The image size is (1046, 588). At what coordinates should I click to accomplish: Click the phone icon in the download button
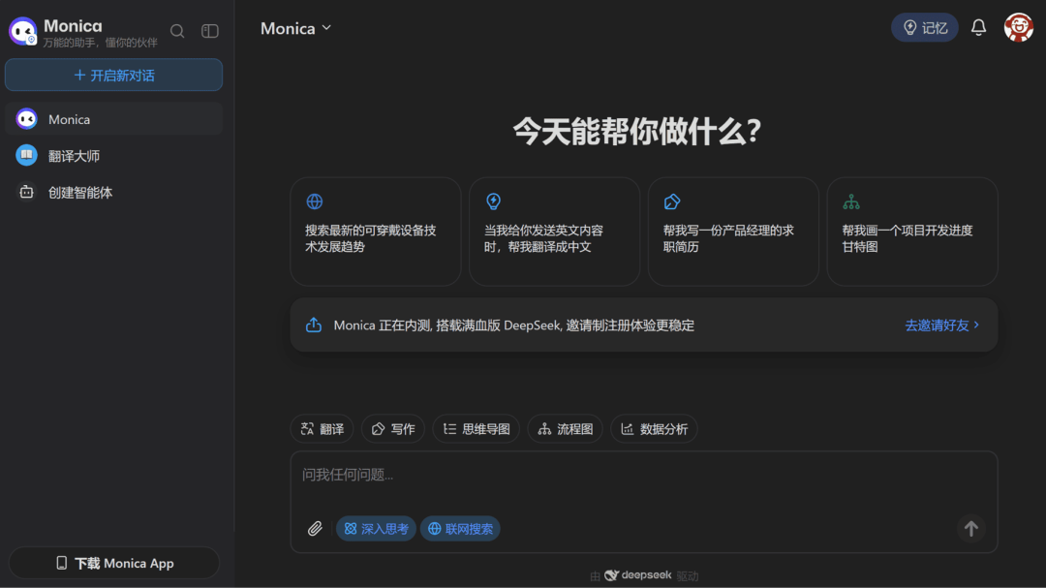(61, 564)
